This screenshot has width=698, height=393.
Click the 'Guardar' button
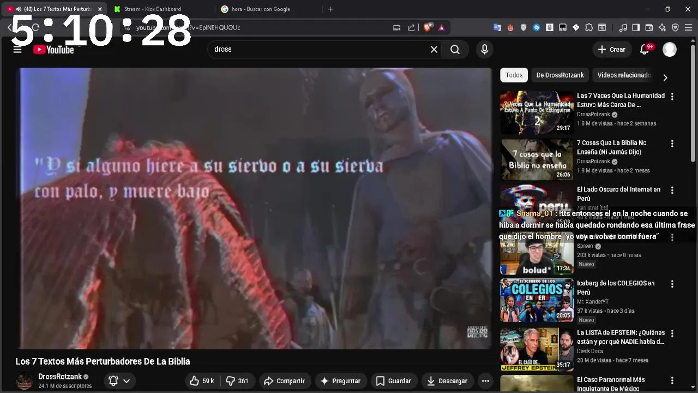click(x=394, y=381)
